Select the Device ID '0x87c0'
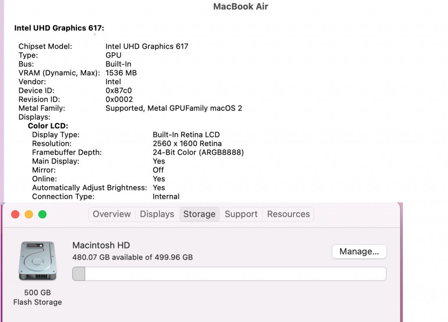 119,91
